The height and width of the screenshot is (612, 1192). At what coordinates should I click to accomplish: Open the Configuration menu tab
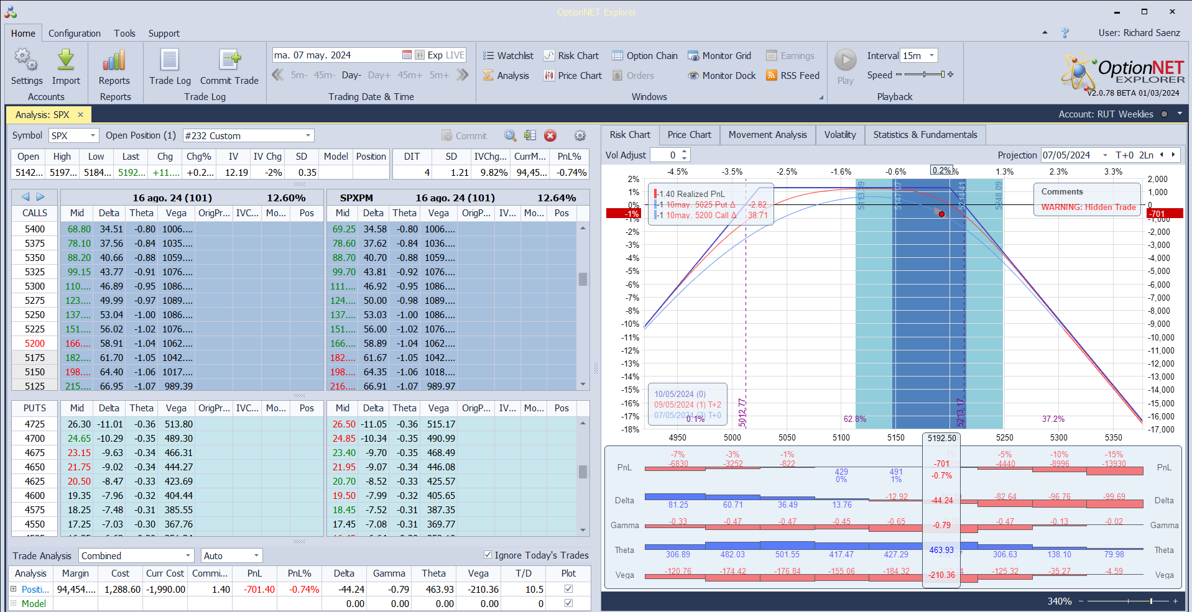(75, 34)
